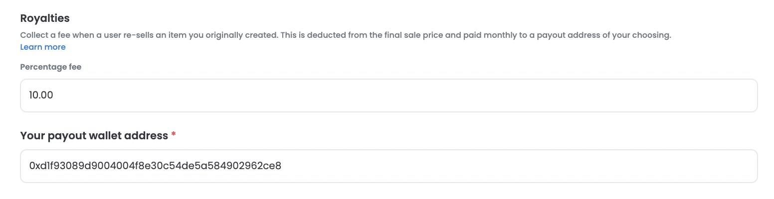Viewport: 774px width, 199px height.
Task: Click the 0xd1f93089 wallet address text
Action: click(x=155, y=166)
